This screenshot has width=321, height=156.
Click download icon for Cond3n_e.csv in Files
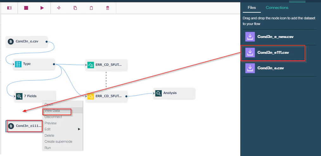pyautogui.click(x=250, y=68)
